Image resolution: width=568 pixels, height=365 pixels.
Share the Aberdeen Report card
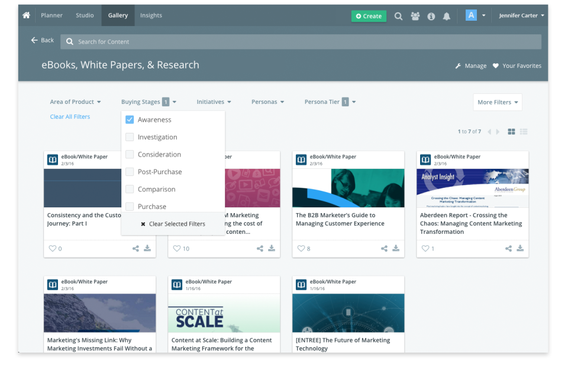[509, 249]
